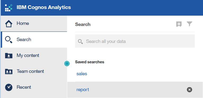Click the Team content folder icon

coord(9,72)
